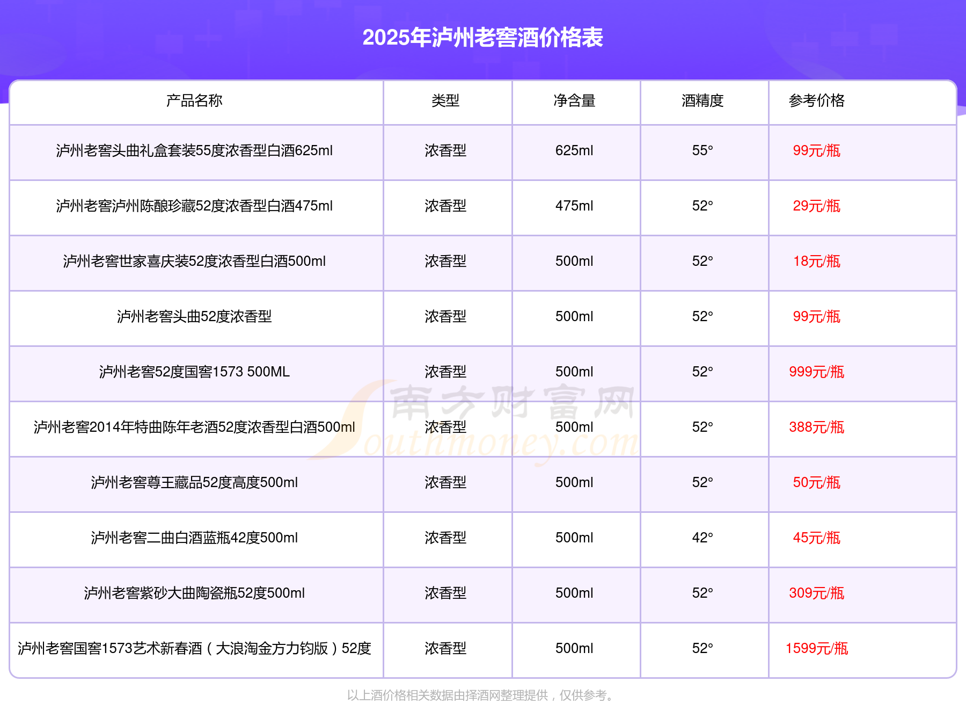The image size is (966, 725).
Task: Select product 泸州老窖2014年特曲陈年老酒52度浓香型白酒500ml
Action: click(194, 427)
